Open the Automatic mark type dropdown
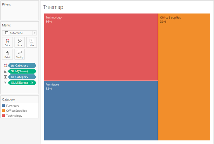 click(x=19, y=33)
